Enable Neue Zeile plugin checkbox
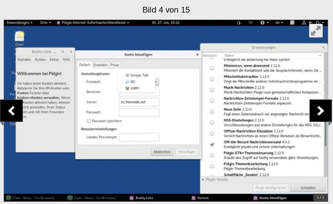This screenshot has width=333, height=204. (212, 112)
